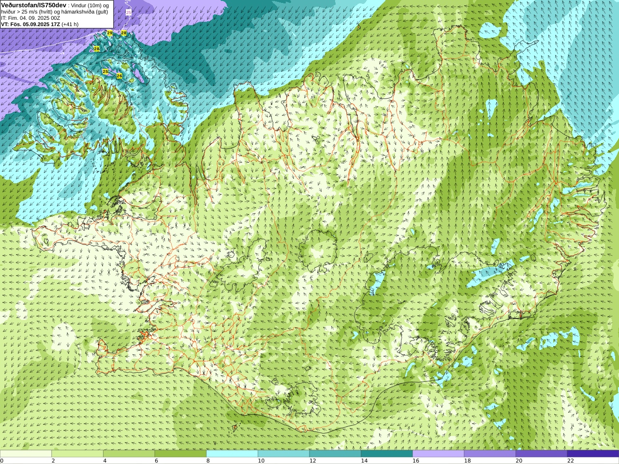Image resolution: width=619 pixels, height=464 pixels.
Task: Click the Veðurstofan/IS750dev title text
Action: (33, 4)
